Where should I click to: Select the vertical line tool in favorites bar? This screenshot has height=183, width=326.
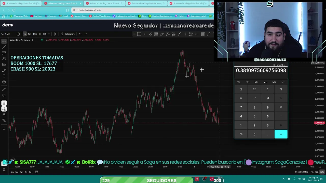(x=185, y=34)
